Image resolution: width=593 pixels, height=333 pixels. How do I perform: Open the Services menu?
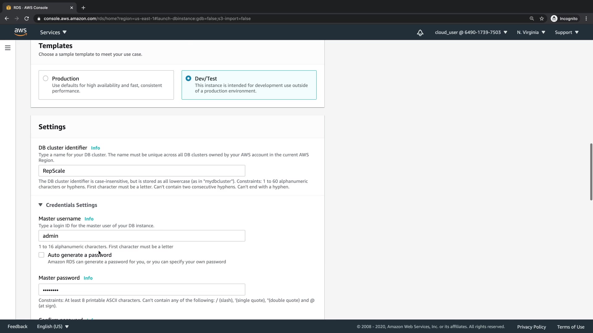click(53, 32)
